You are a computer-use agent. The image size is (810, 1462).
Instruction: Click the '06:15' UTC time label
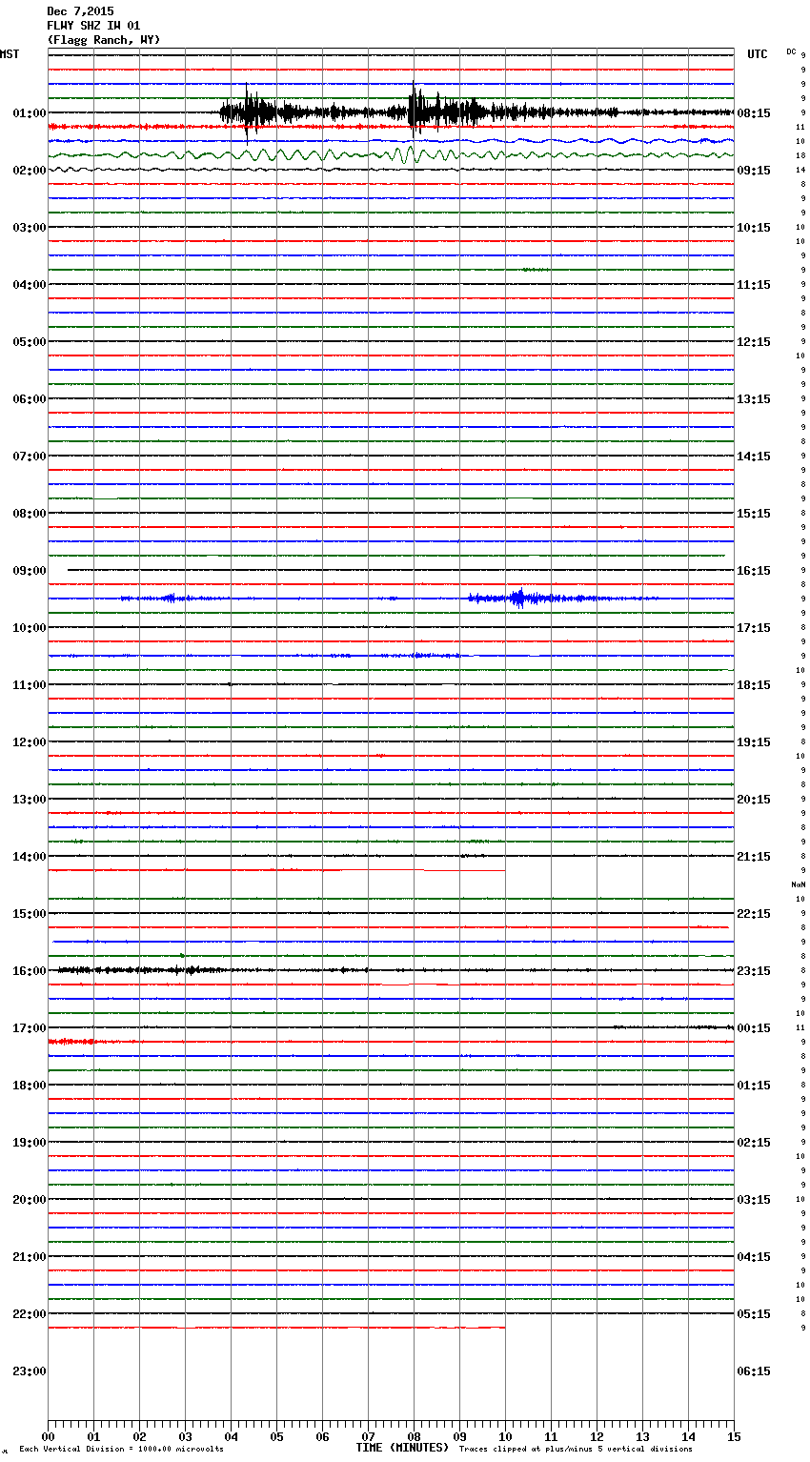[754, 1371]
